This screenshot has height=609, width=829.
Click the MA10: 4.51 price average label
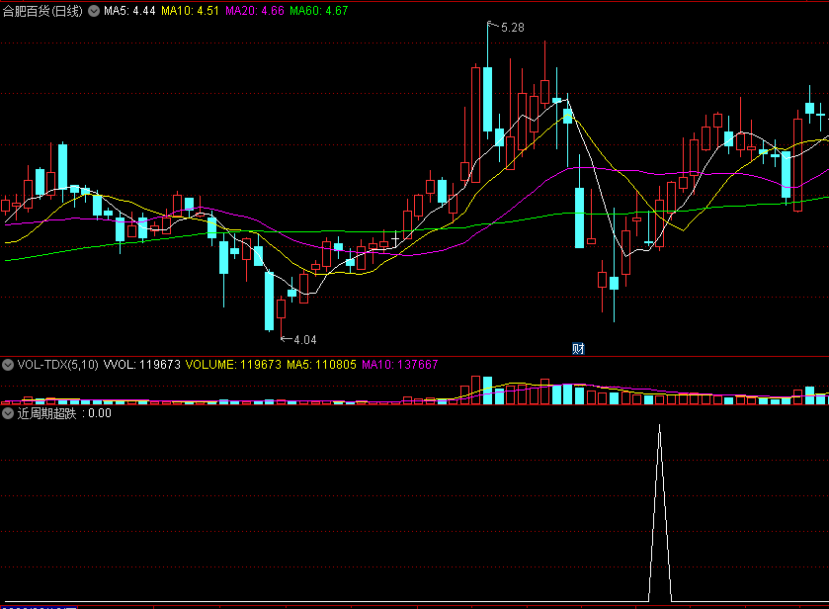[x=190, y=11]
